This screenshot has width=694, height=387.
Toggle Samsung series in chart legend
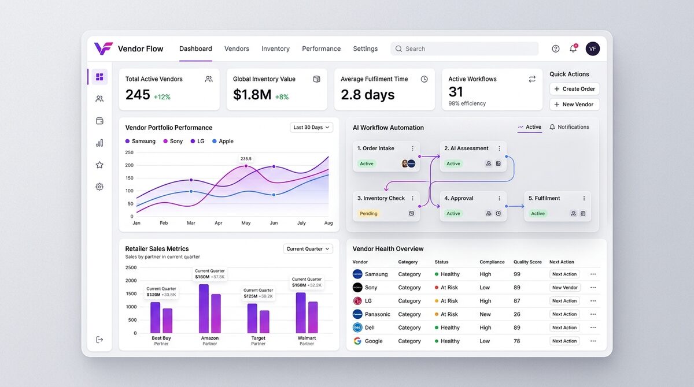(140, 141)
